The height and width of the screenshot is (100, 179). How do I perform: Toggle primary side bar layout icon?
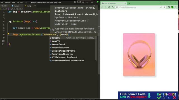[75, 2]
